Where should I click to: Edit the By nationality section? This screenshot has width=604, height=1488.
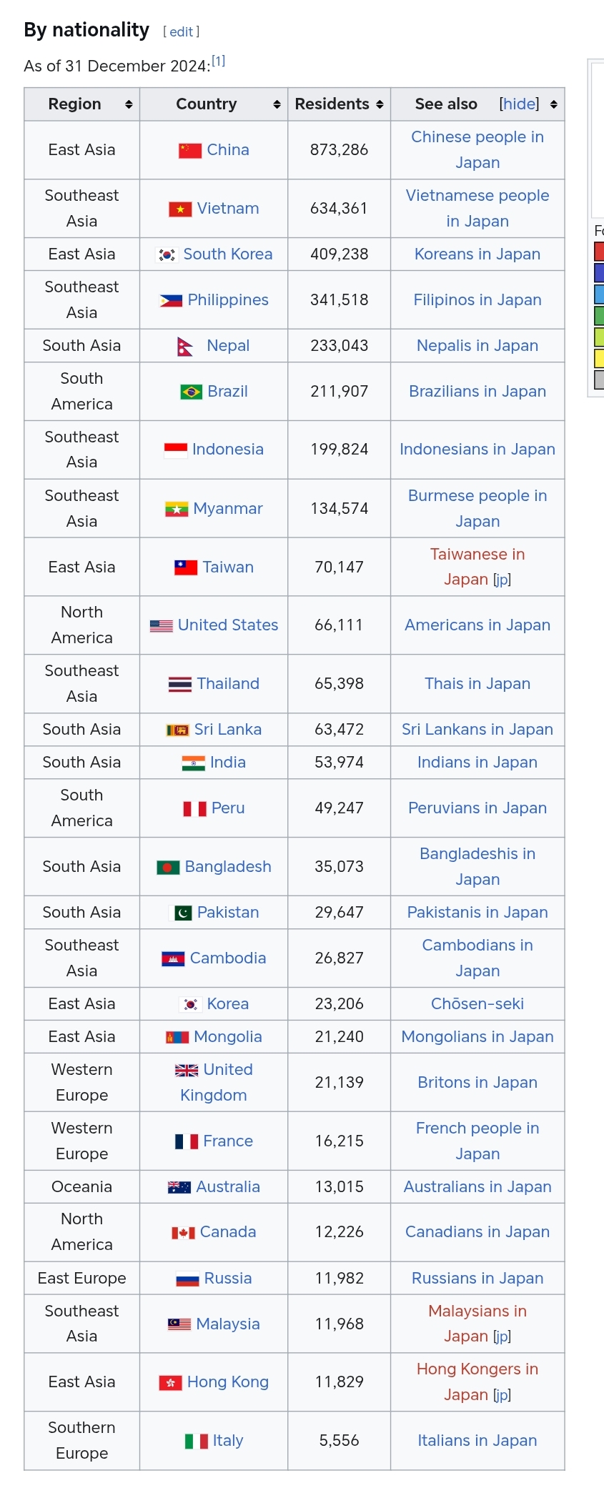pos(181,31)
